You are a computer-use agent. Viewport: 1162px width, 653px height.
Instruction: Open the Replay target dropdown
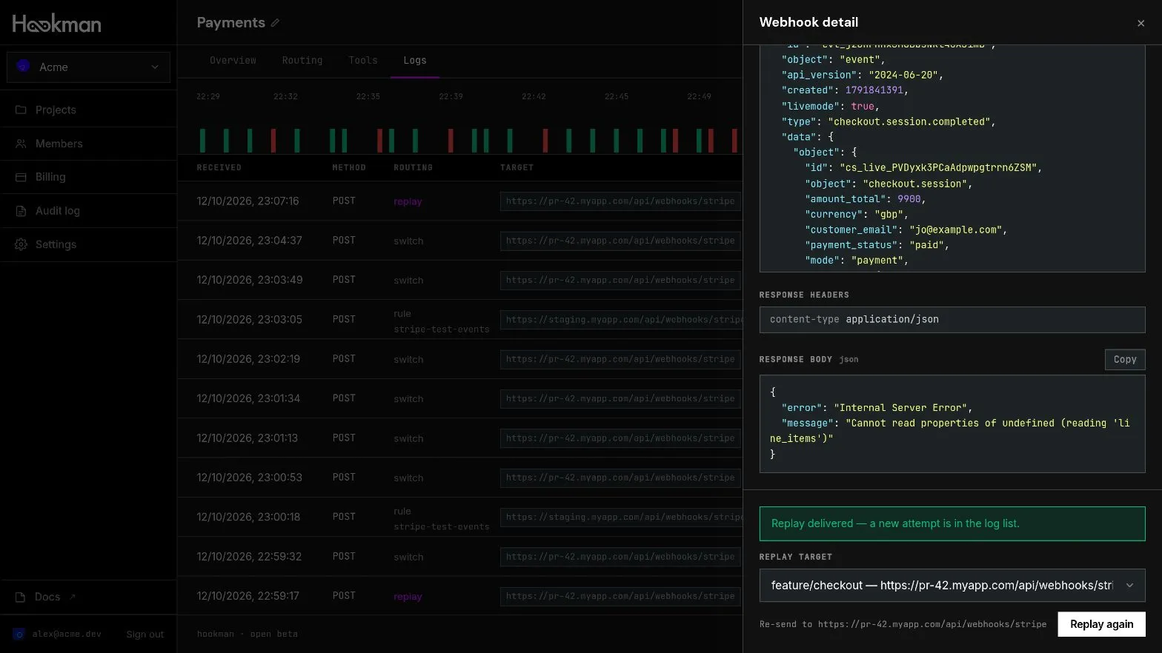[x=952, y=585]
